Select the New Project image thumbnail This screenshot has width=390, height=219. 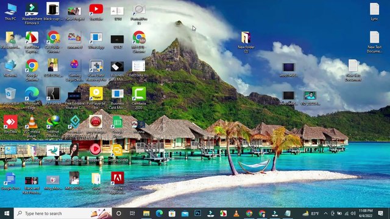pyautogui.click(x=74, y=13)
